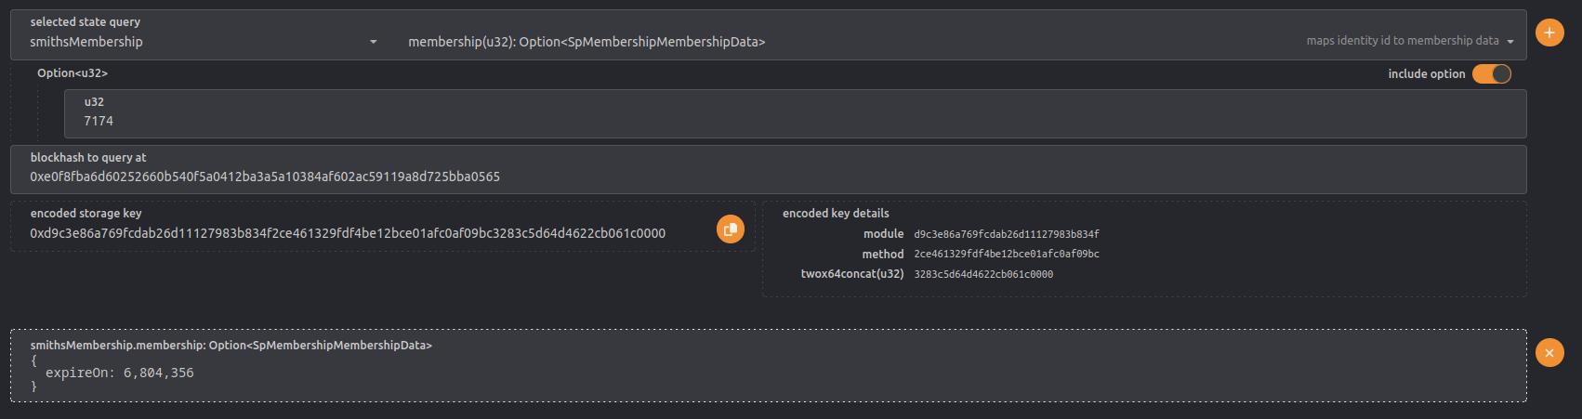
Task: Expand the membership(u32) method dropdown arrow
Action: tap(1510, 42)
